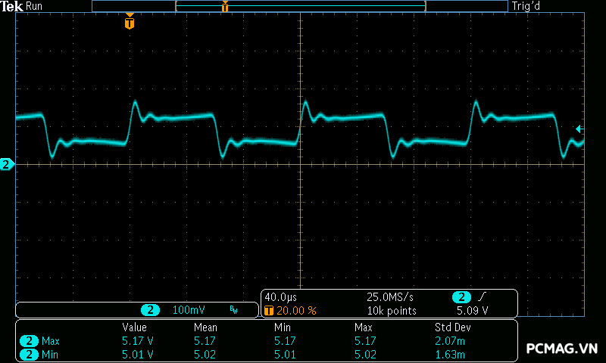The width and height of the screenshot is (606, 363).
Task: Select the 100mV vertical scale readout
Action: [188, 310]
